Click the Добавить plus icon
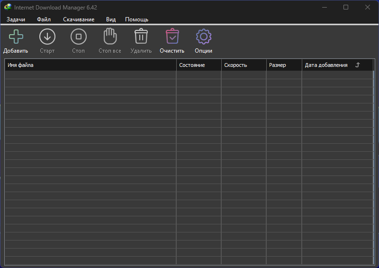Image resolution: width=379 pixels, height=268 pixels. pyautogui.click(x=16, y=37)
